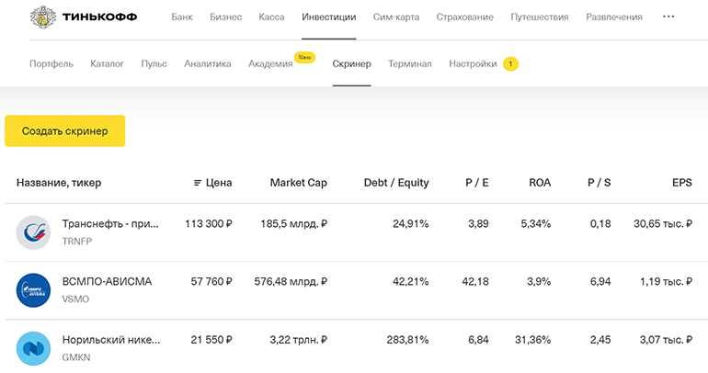708x373 pixels.
Task: Open the ВСМПО-АВИСМА stock name
Action: [x=107, y=281]
